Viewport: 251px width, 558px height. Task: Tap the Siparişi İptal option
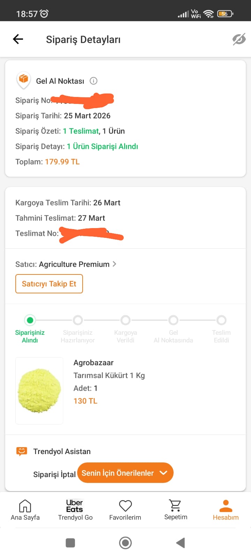[x=54, y=474]
